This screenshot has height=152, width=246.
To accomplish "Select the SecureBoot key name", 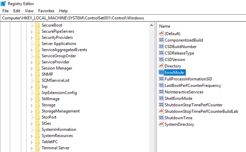I will (x=52, y=25).
